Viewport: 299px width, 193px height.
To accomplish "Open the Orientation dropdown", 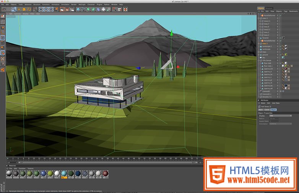I will click(281, 124).
